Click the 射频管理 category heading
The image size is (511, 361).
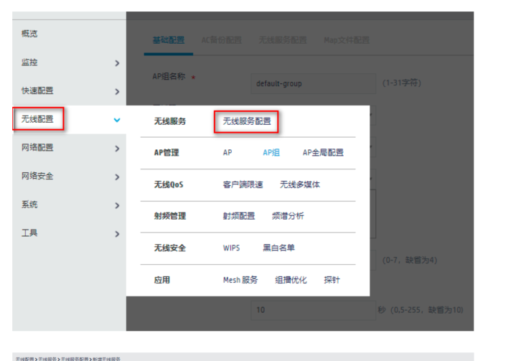tap(170, 216)
